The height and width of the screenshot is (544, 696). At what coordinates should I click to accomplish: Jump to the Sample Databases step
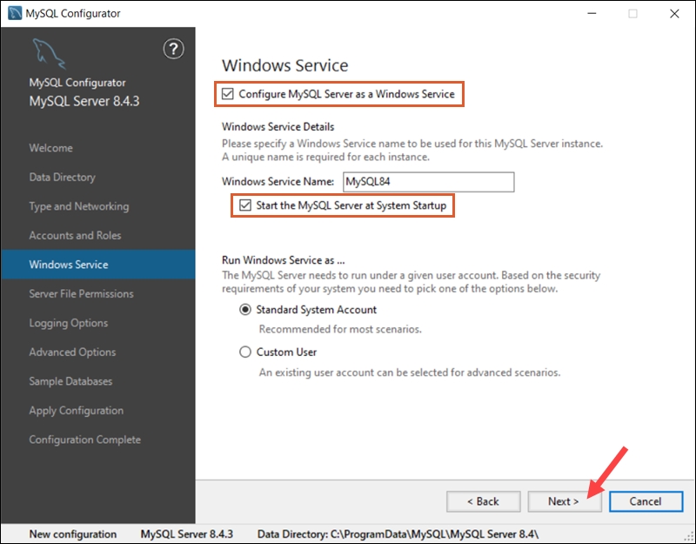click(70, 381)
